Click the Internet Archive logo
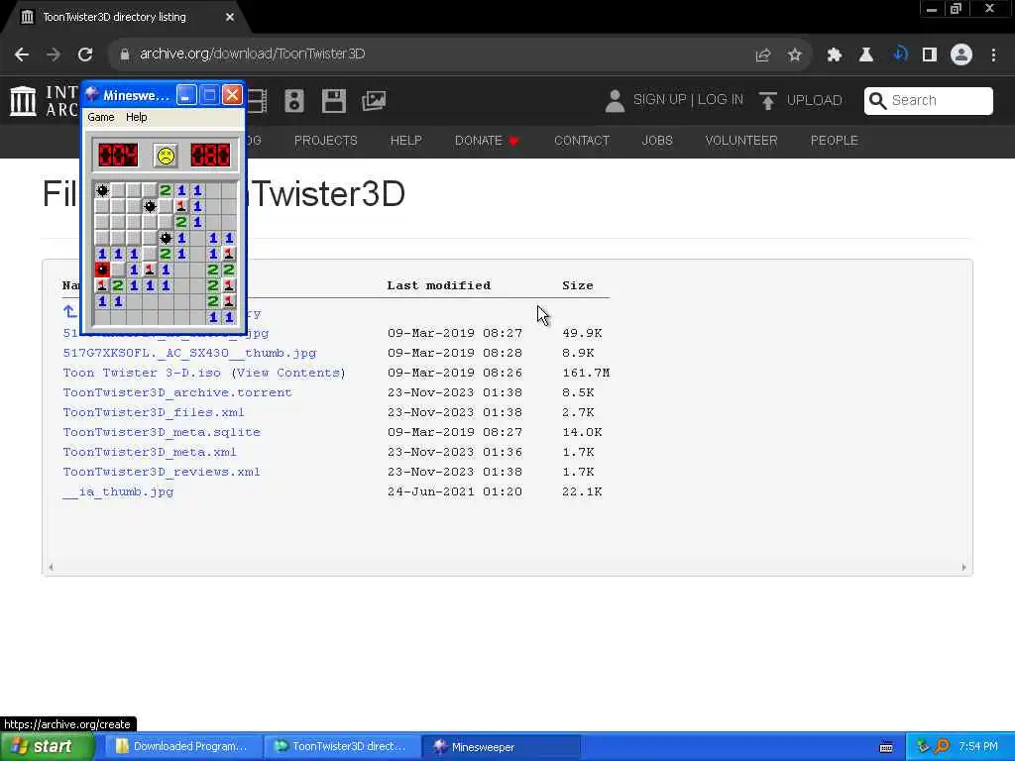The image size is (1015, 761). (x=24, y=101)
